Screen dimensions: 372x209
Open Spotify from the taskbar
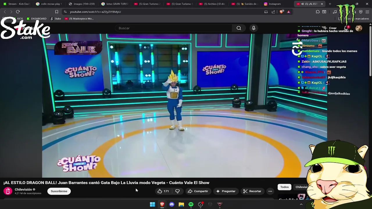191,204
